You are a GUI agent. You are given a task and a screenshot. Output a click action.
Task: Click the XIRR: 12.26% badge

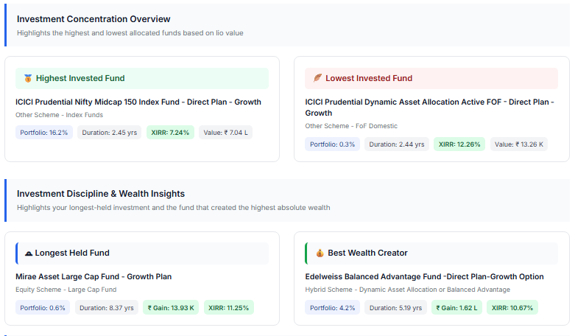pos(459,144)
